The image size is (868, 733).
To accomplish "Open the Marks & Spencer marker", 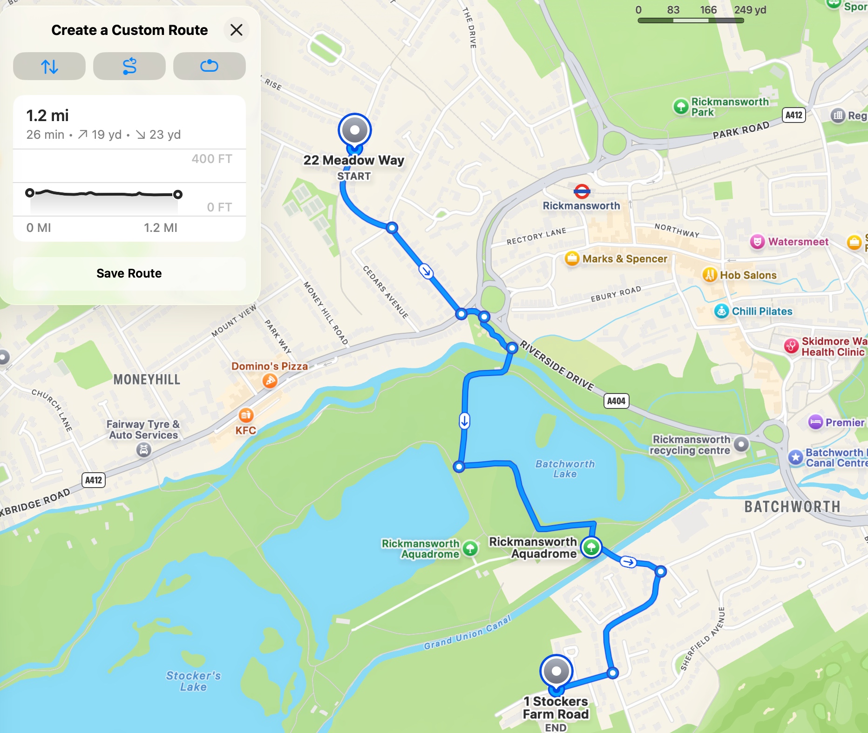I will pyautogui.click(x=572, y=258).
